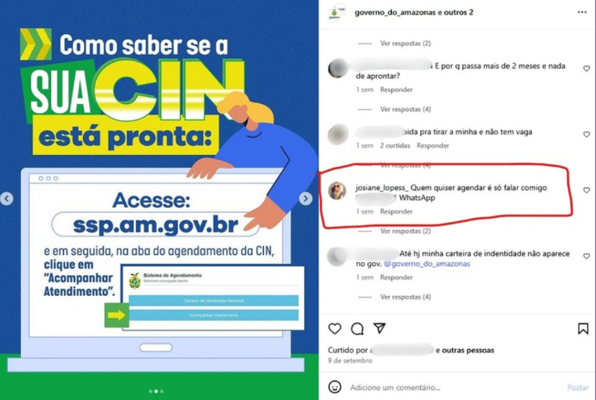
Task: Expand 'Ver respostas (2)' under josiane_lopess_ comment
Action: pyautogui.click(x=405, y=231)
